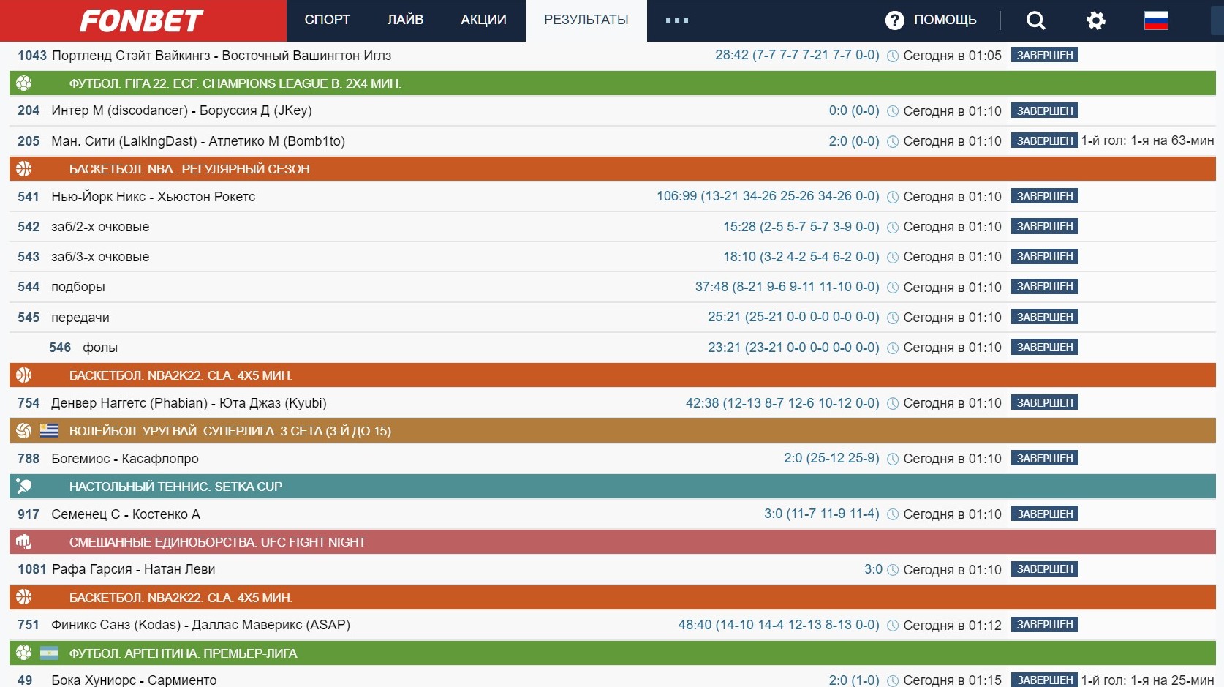Click the clock icon in the фолы row
This screenshot has width=1224, height=687.
coord(893,348)
